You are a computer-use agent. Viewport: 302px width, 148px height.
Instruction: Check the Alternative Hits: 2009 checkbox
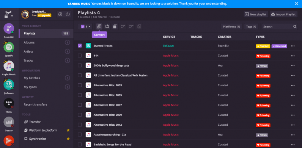coord(80,115)
